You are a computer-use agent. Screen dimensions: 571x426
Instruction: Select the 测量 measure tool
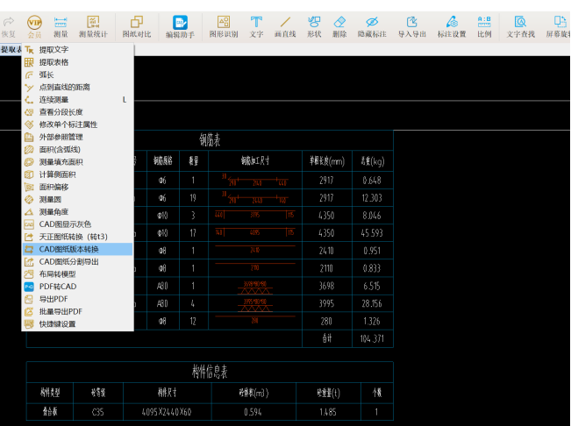(61, 26)
